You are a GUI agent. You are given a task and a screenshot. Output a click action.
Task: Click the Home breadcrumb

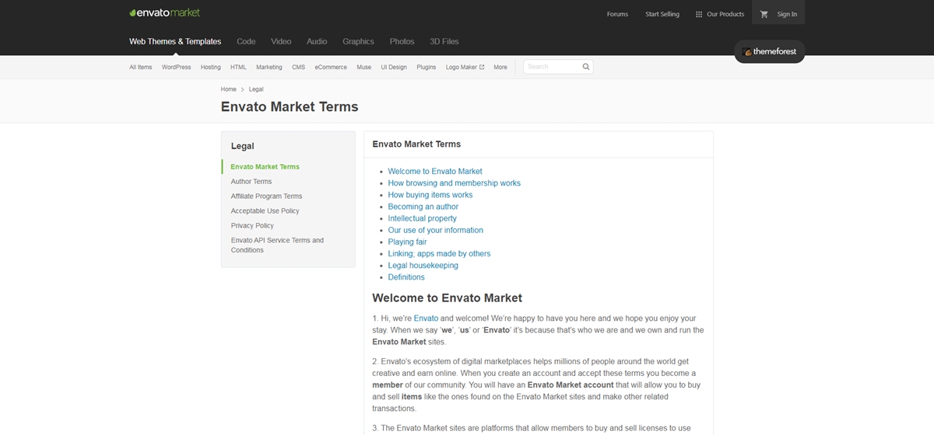[x=228, y=89]
